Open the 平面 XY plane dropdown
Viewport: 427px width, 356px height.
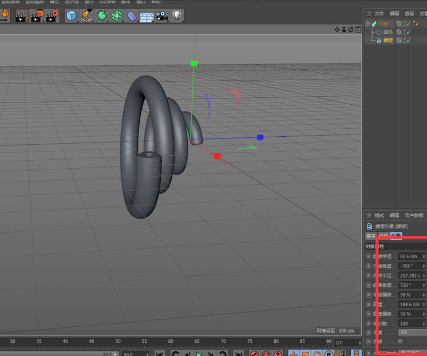(411, 333)
